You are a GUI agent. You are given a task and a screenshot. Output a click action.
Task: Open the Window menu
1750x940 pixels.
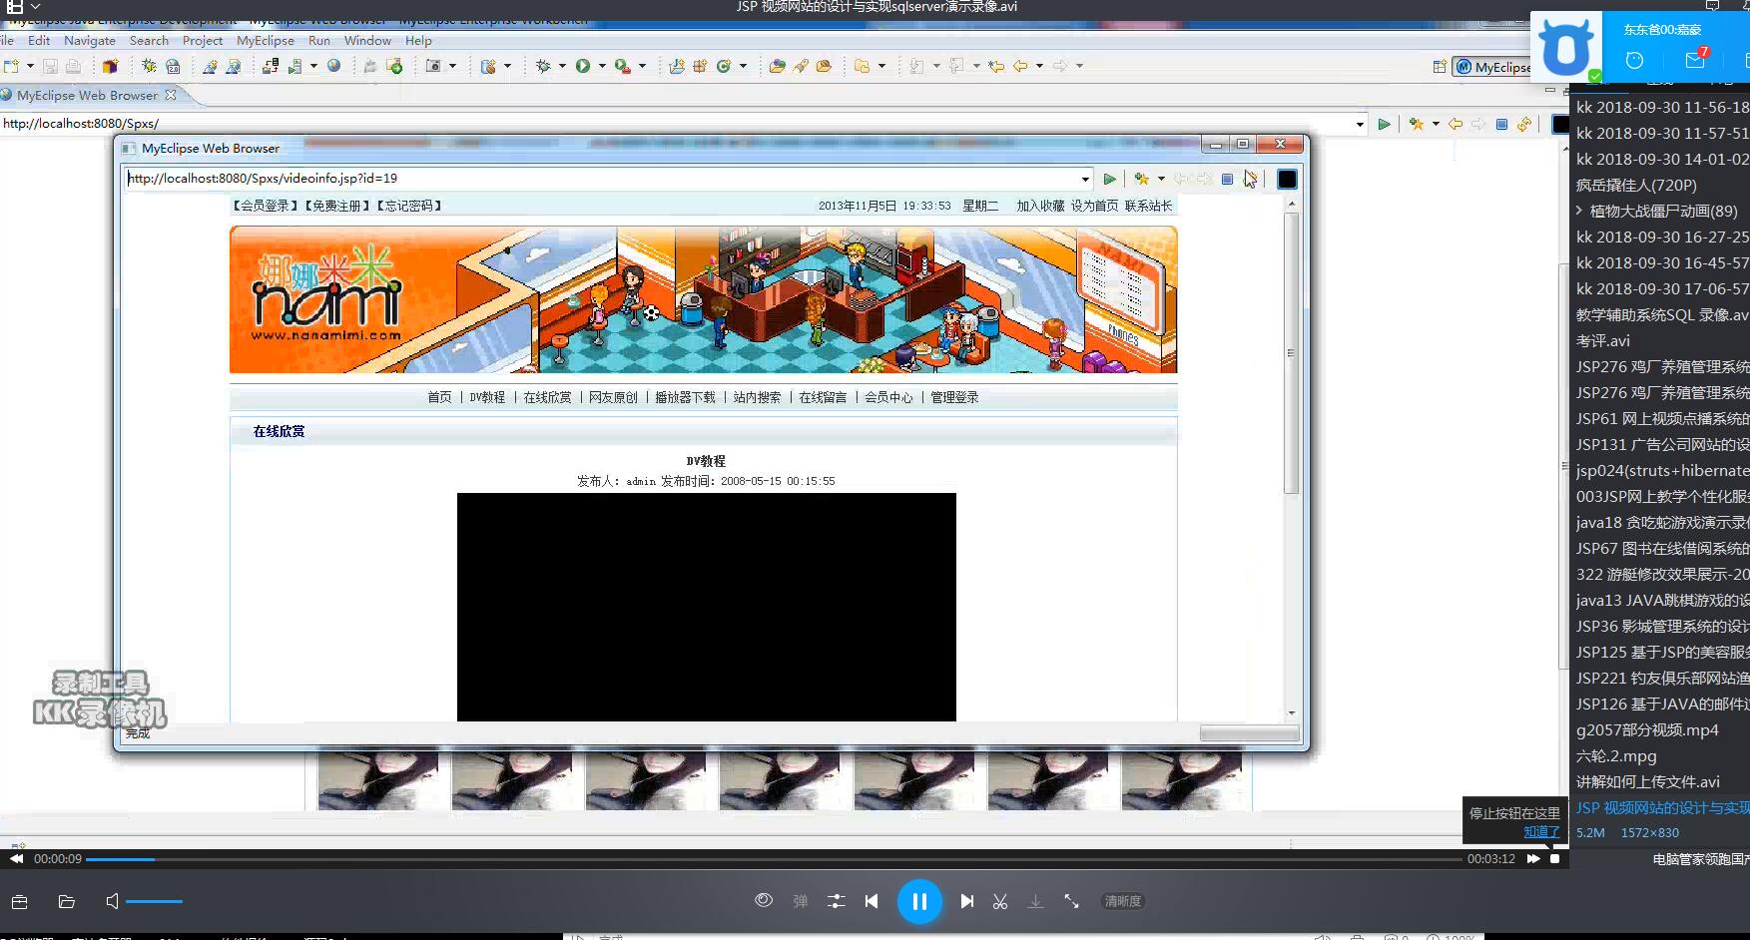click(x=367, y=41)
